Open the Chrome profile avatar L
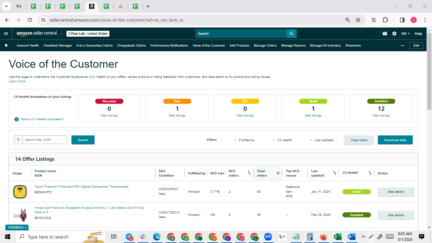Screen dimensions: 432x243 pyautogui.click(x=414, y=20)
